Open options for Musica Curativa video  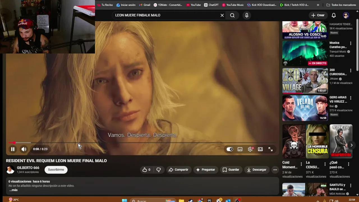(x=351, y=43)
